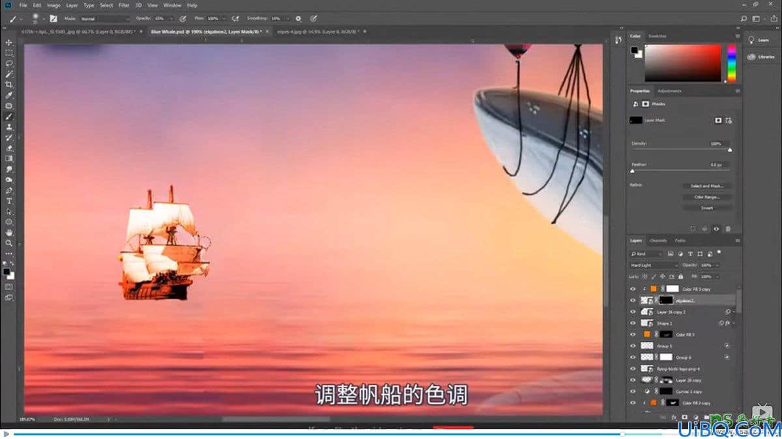Open the brush Flow dropdown arrow
The width and height of the screenshot is (782, 439).
tap(224, 19)
